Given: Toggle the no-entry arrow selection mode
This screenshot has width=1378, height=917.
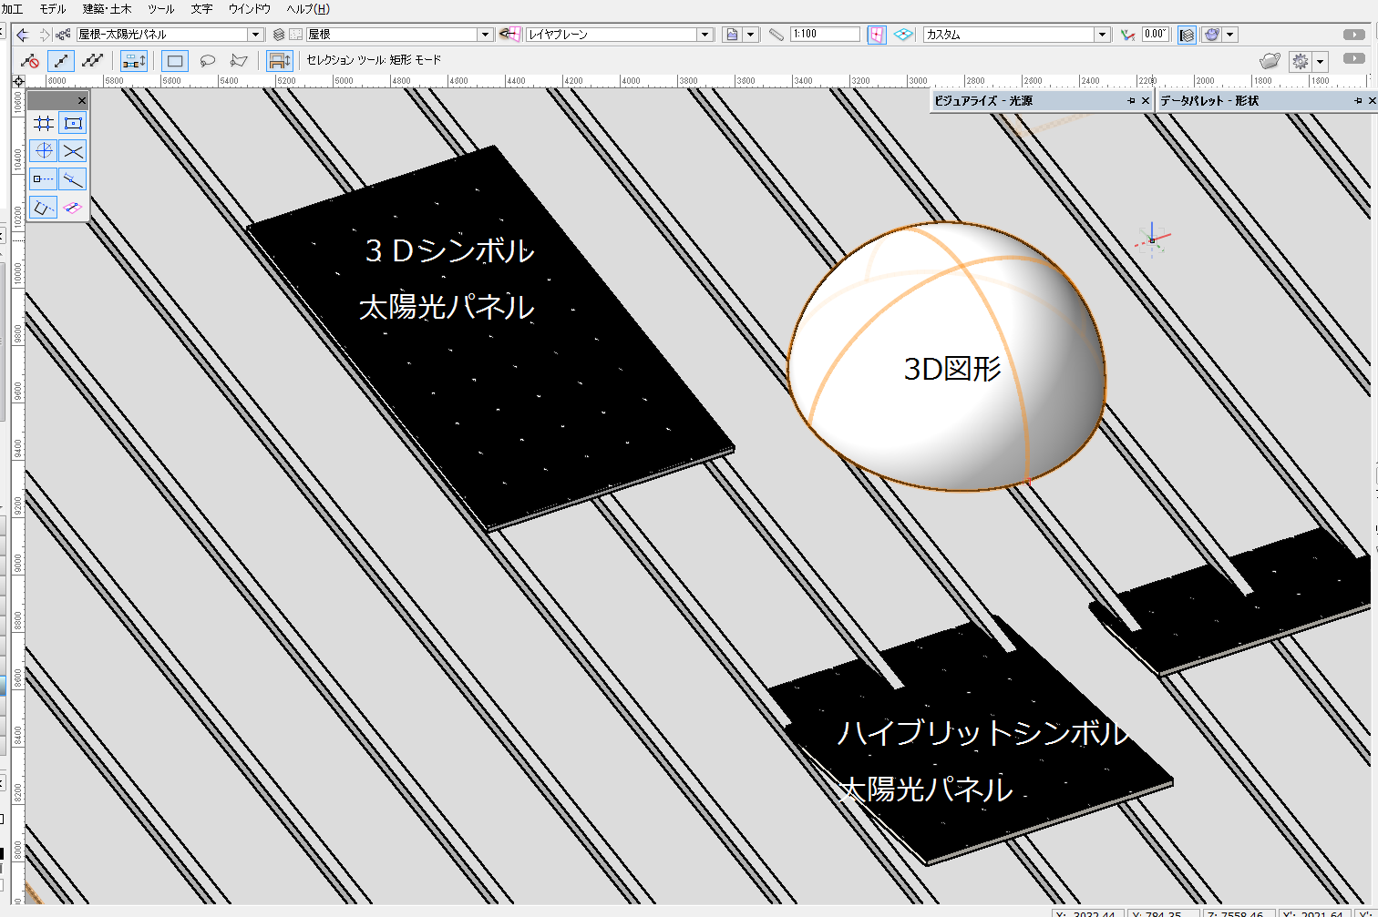Looking at the screenshot, I should (x=30, y=61).
